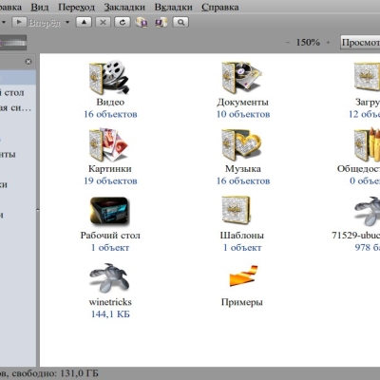Screen dimensions: 380x380
Task: Select the Загрузки folder icon
Action: click(367, 78)
